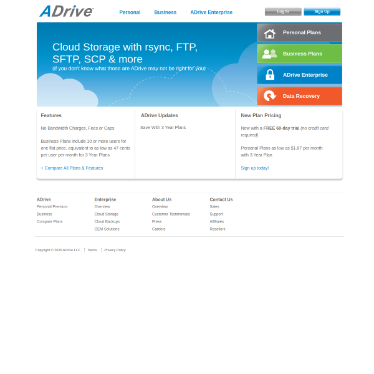The image size is (374, 374).
Task: Open Personal Premium footer link
Action: [x=52, y=207]
